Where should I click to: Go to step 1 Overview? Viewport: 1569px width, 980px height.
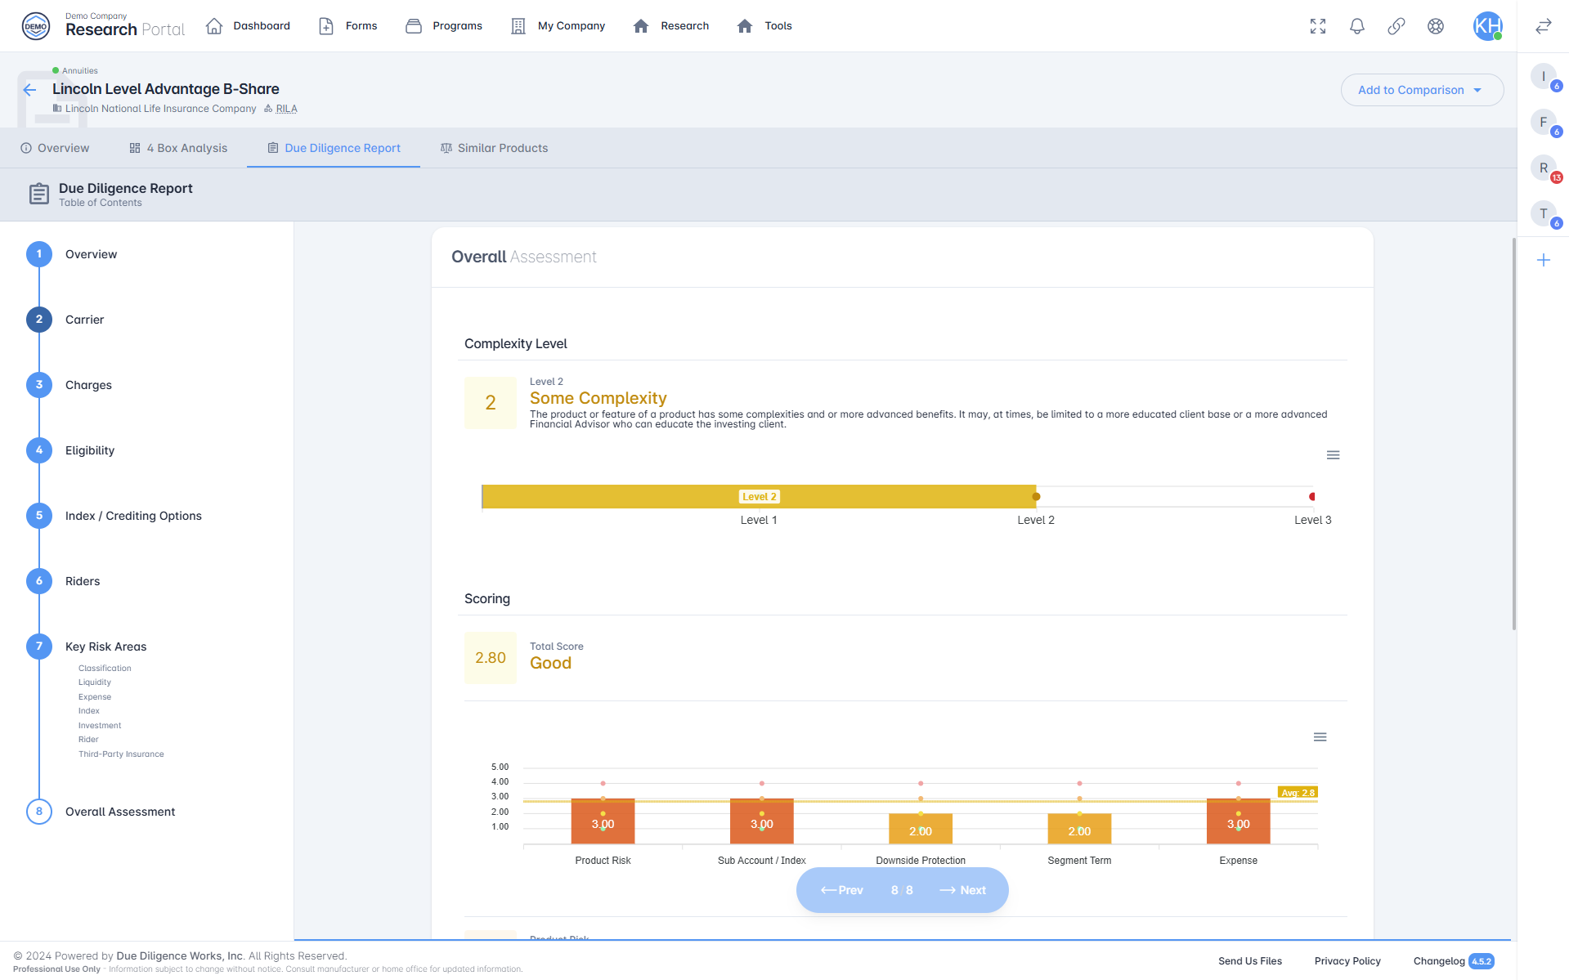[x=72, y=254]
